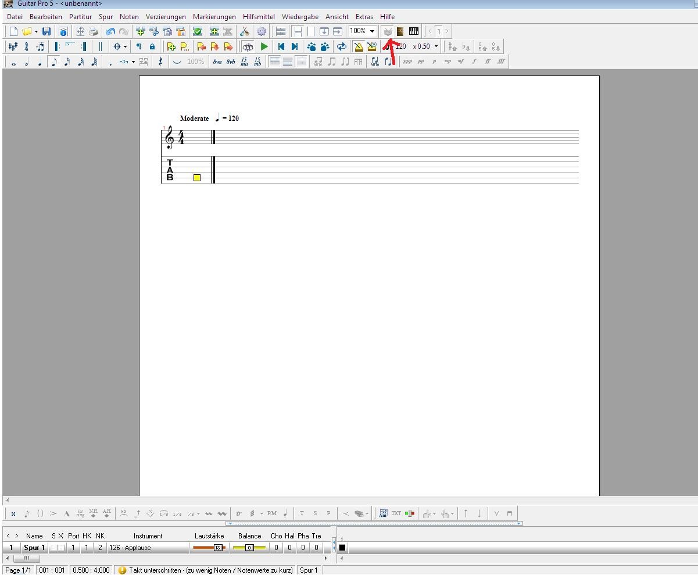
Task: Select the whole note duration icon
Action: tap(13, 61)
